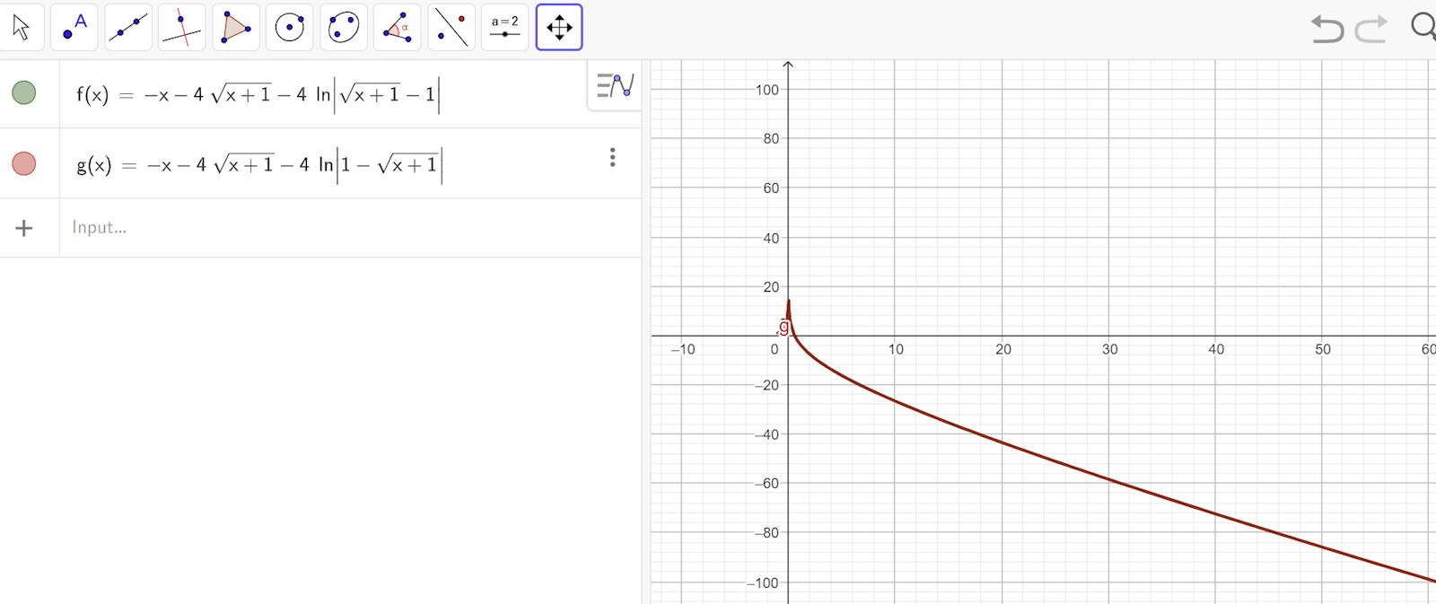Open the search magnifier icon
This screenshot has height=604, width=1436.
pos(1423,26)
